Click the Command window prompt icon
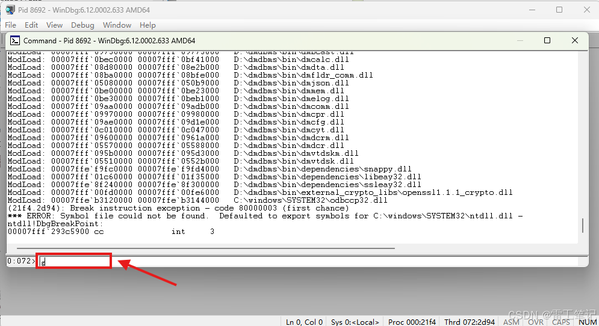The width and height of the screenshot is (599, 326). pos(15,40)
